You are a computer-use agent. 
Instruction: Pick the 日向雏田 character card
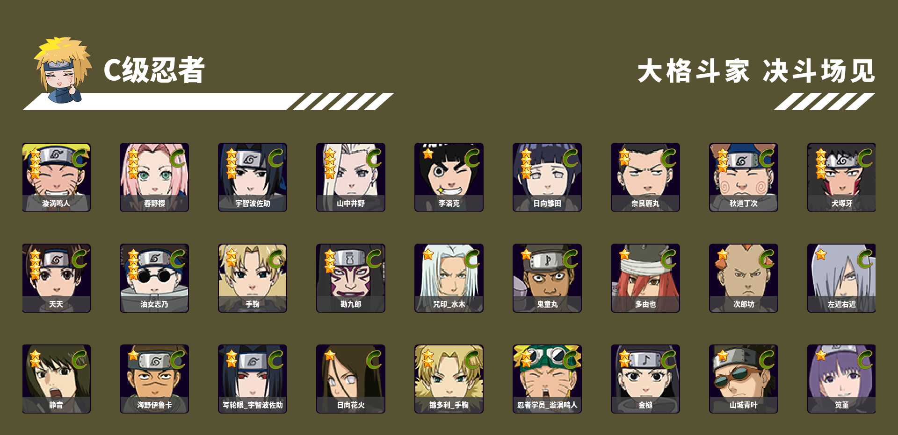(x=547, y=177)
